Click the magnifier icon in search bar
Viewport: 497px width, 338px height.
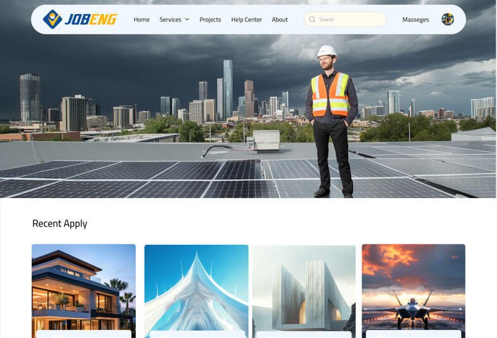tap(312, 20)
